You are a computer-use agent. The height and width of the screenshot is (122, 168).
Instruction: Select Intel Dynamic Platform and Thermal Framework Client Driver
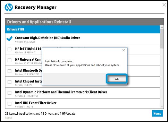tap(61, 92)
